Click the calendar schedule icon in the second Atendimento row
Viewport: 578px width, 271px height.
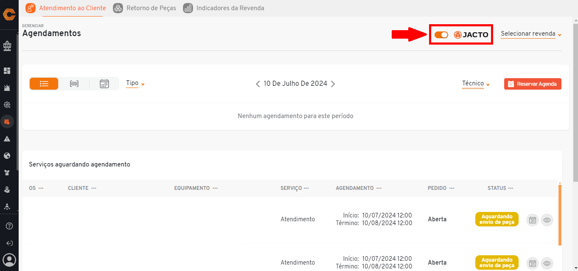click(x=533, y=263)
